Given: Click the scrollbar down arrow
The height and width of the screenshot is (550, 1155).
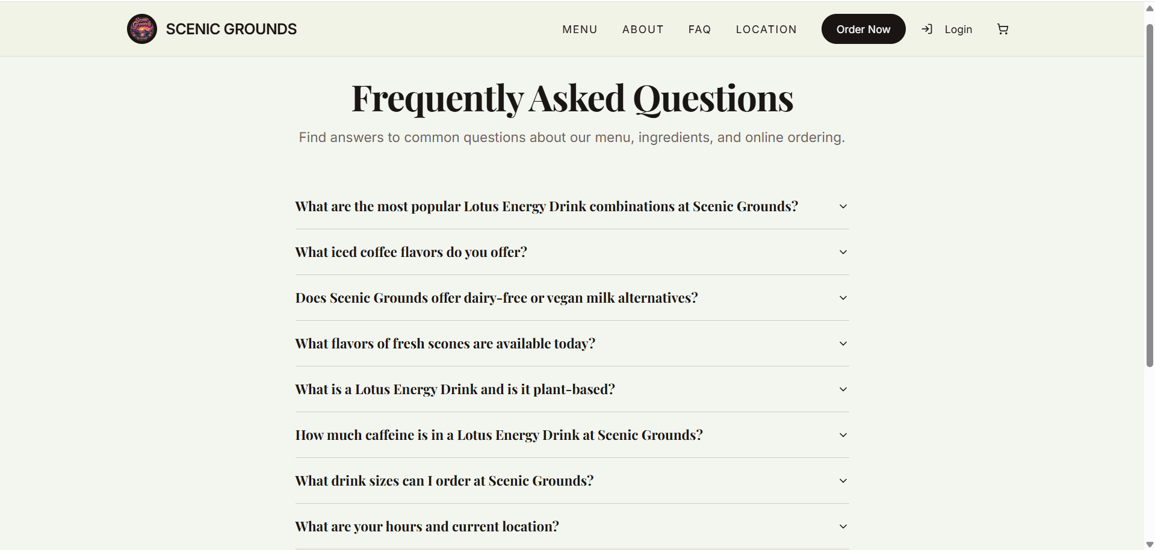Looking at the screenshot, I should pos(1150,545).
